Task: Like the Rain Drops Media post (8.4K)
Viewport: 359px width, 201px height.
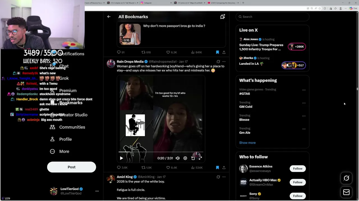Action: coord(171,167)
